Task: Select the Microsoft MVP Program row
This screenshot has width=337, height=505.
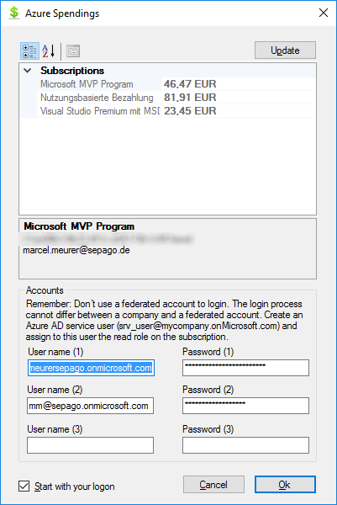Action: point(167,84)
